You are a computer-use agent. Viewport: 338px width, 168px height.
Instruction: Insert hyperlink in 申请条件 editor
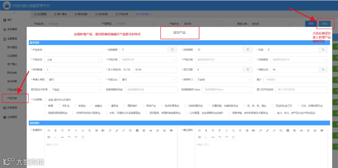tap(124, 130)
